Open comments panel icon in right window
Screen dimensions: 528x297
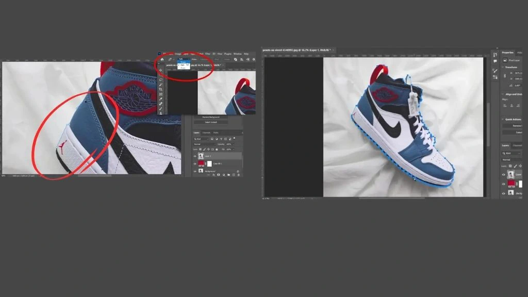(x=495, y=61)
